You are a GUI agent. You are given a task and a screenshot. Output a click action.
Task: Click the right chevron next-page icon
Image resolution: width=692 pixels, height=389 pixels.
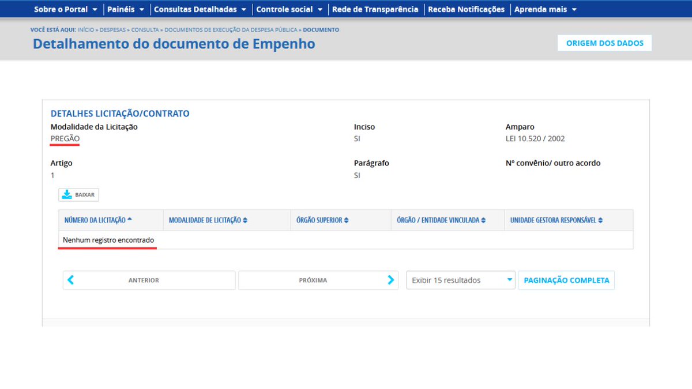(x=391, y=280)
